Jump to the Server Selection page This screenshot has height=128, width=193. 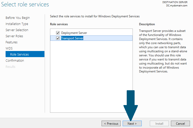[17, 30]
